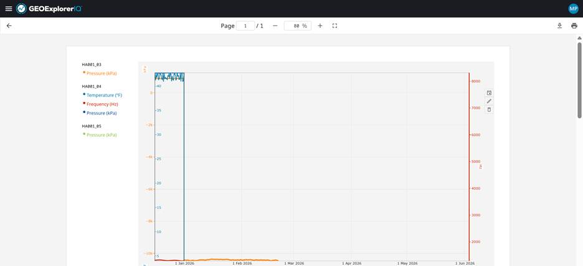The image size is (583, 266).
Task: Click the HA001_03 legend heading
Action: (x=92, y=65)
